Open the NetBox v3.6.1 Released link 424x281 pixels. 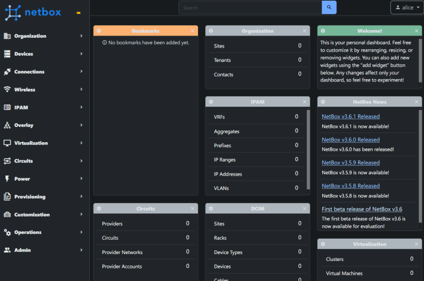(350, 116)
